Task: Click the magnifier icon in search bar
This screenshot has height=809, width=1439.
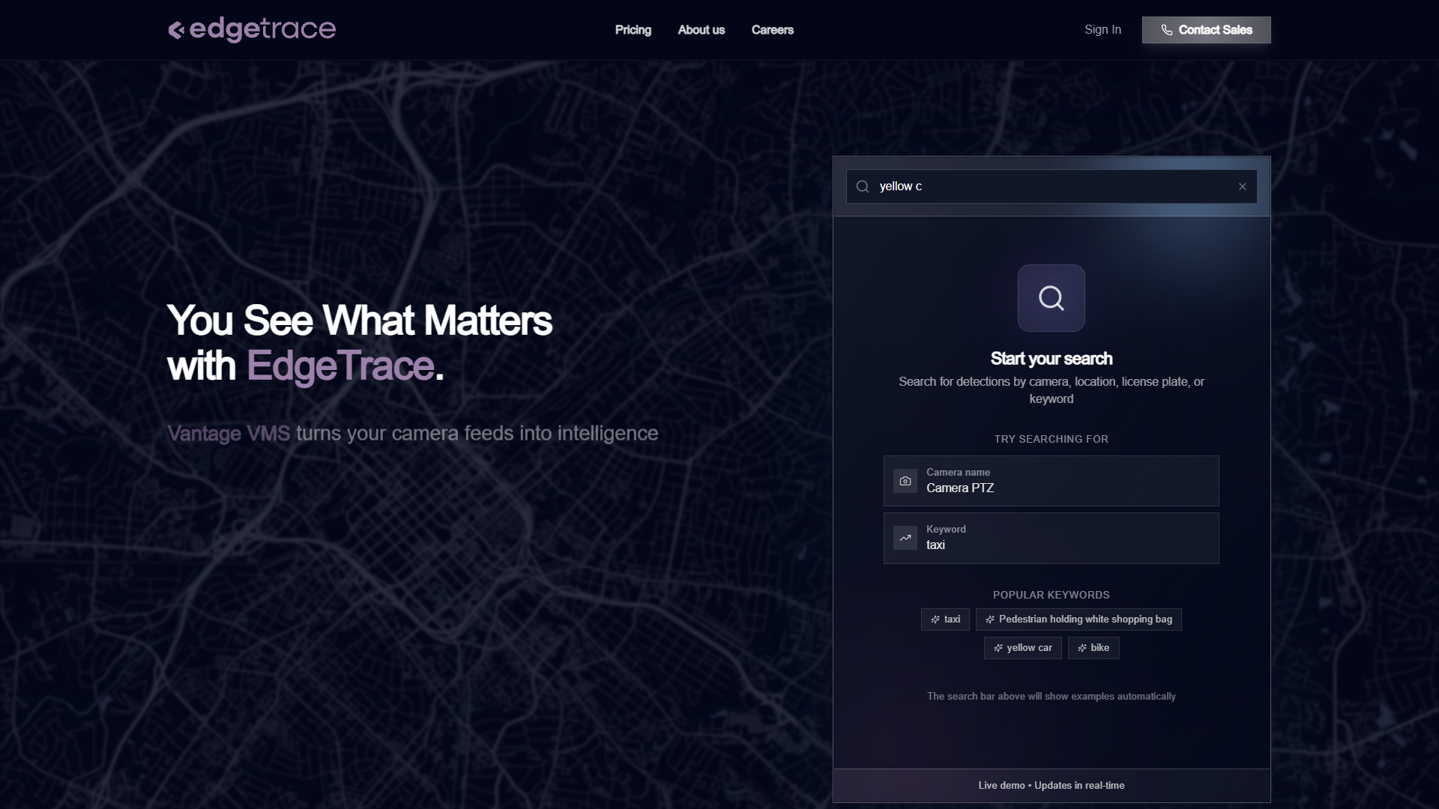Action: [x=863, y=187]
